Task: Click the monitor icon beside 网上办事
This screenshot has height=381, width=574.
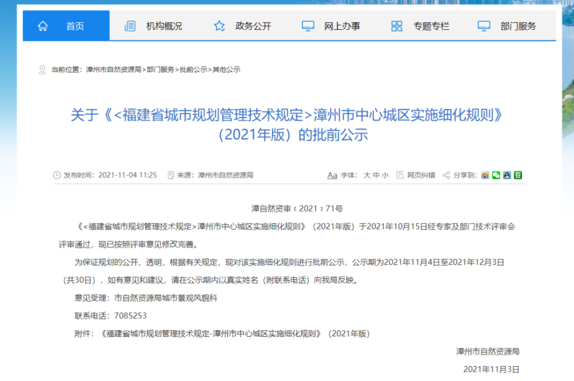Action: point(308,26)
